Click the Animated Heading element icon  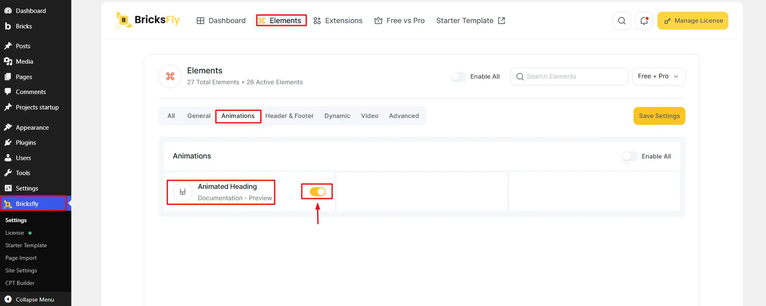[183, 192]
